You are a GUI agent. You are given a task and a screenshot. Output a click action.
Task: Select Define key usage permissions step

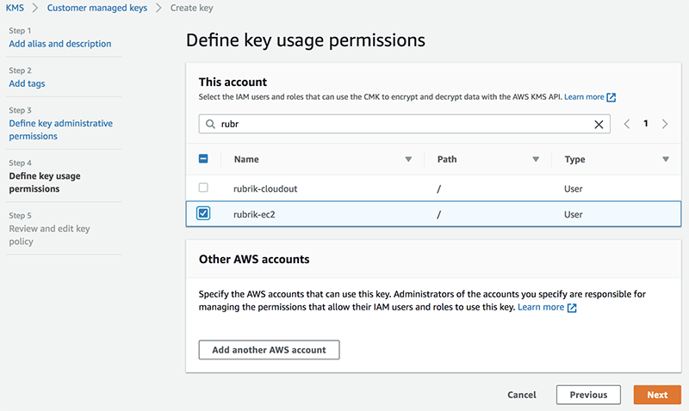45,182
